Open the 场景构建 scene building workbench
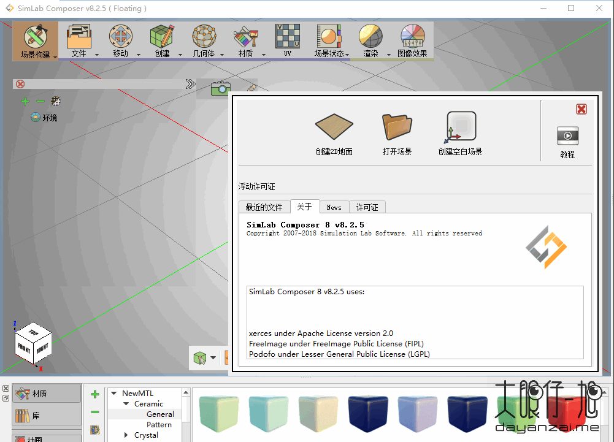 click(35, 40)
